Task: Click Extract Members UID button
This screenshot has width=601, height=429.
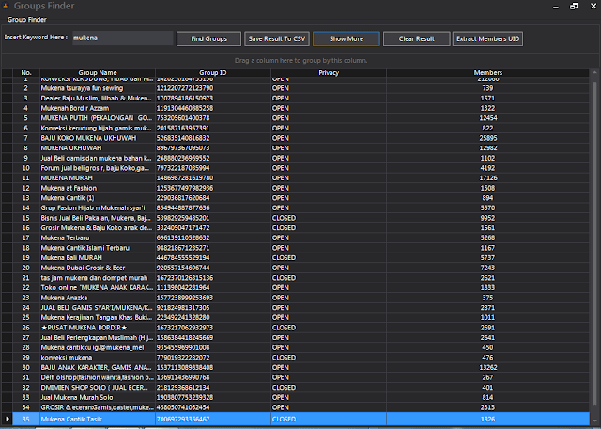Action: tap(487, 38)
